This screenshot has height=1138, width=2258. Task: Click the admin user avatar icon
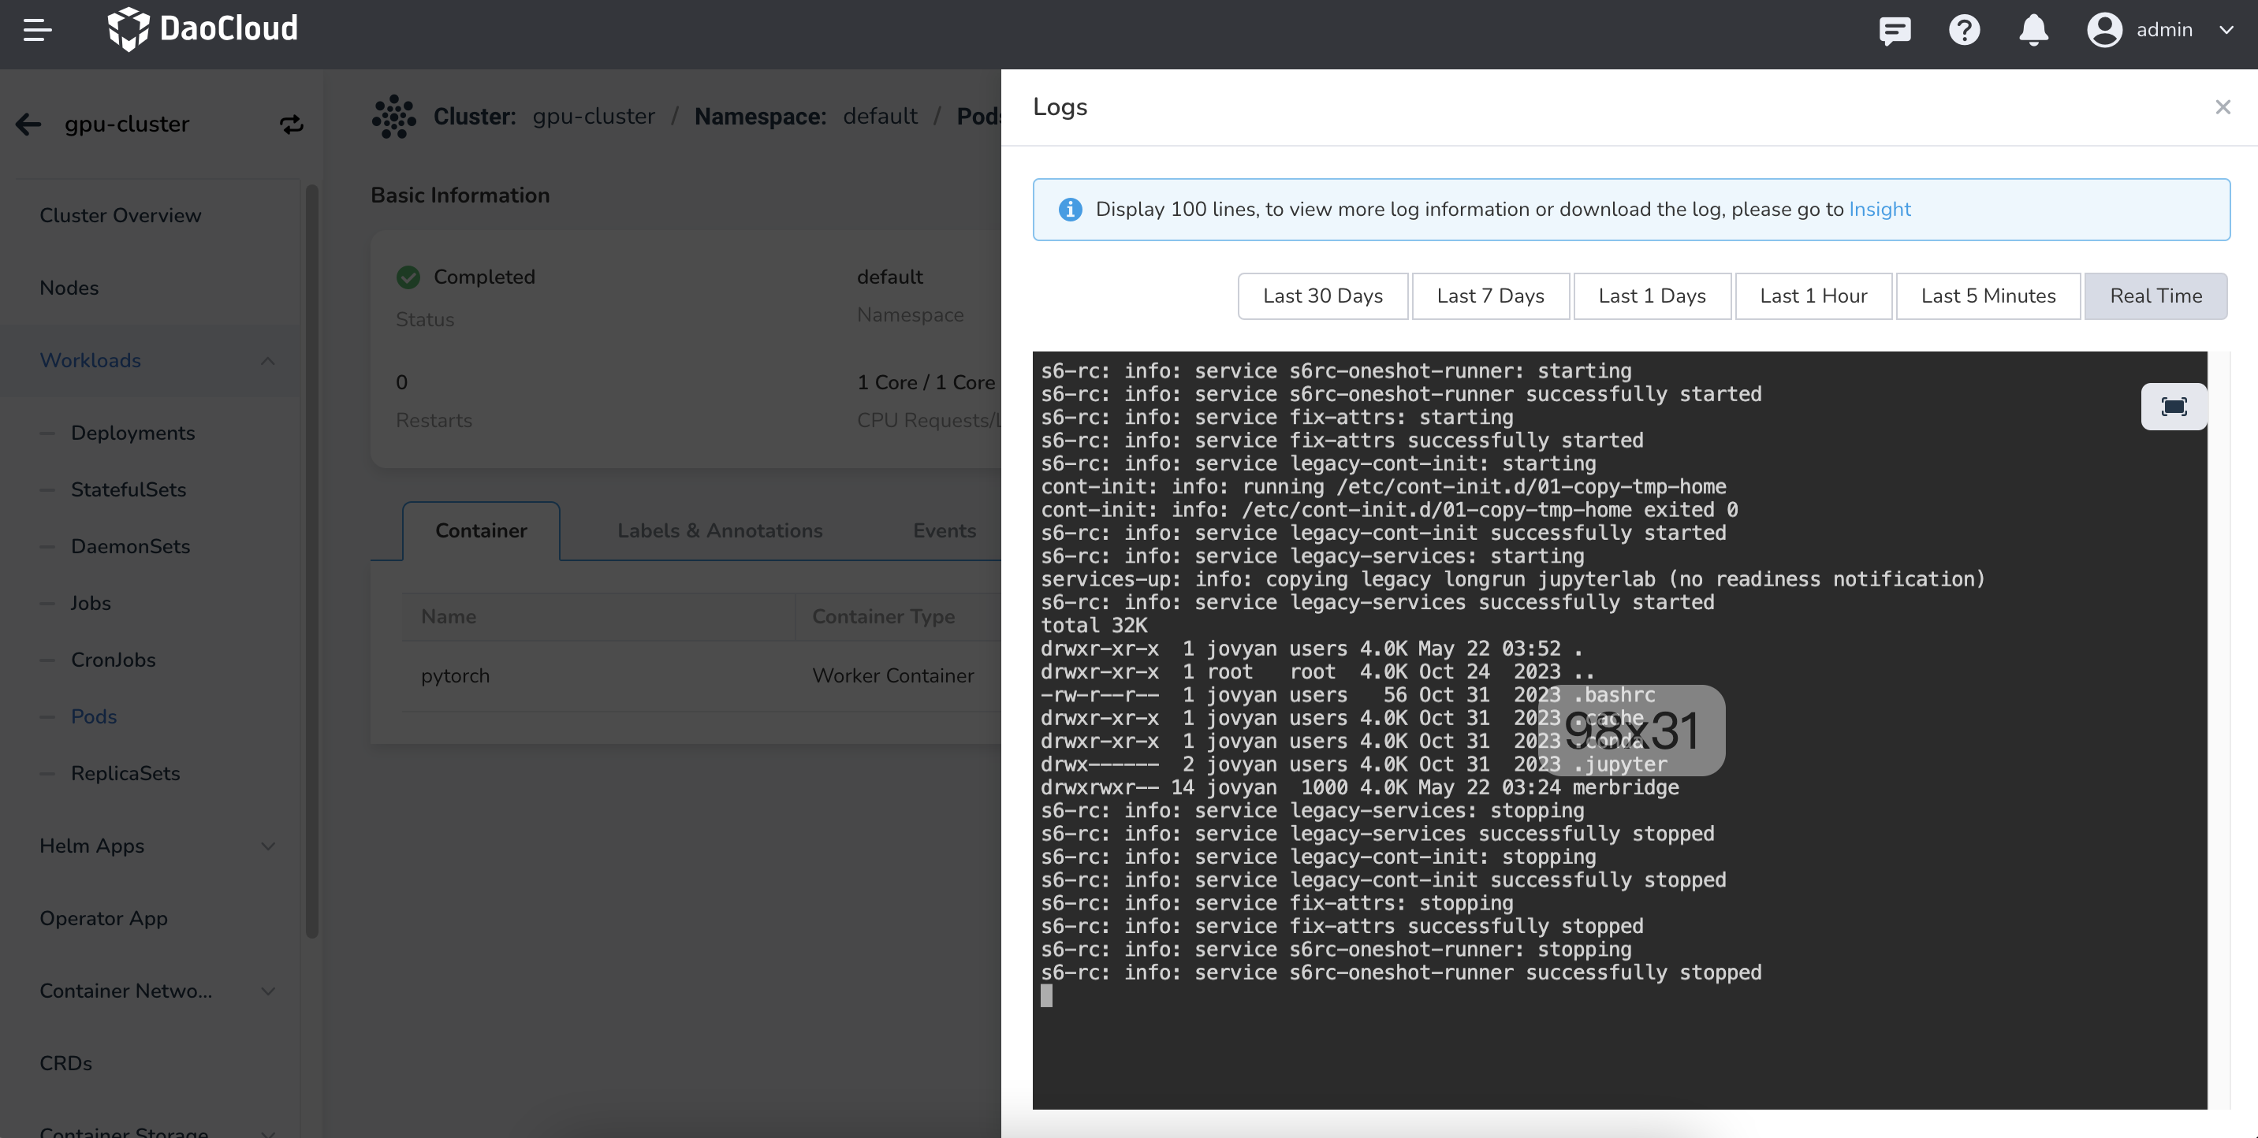2103,31
